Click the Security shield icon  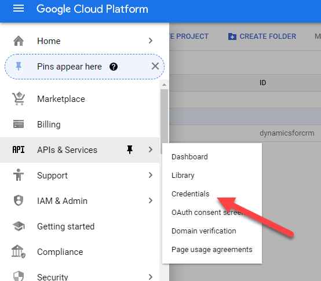19,276
